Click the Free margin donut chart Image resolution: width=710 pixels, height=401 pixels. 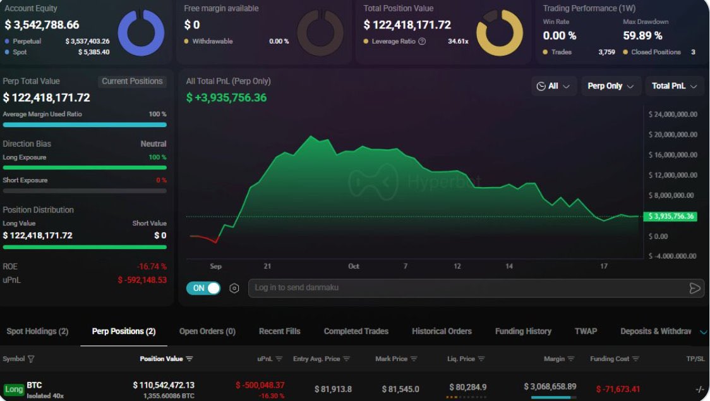coord(320,33)
